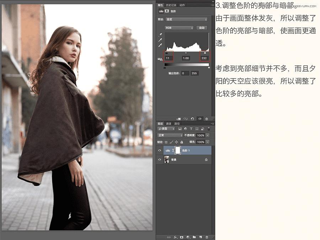The width and height of the screenshot is (320, 240).
Task: Click the 自动 auto button
Action: tap(202, 28)
